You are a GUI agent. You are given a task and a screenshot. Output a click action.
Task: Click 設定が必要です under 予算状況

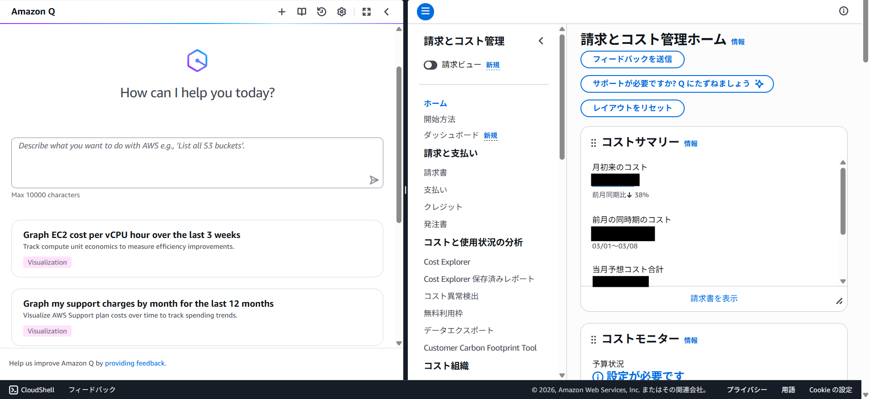(x=645, y=376)
